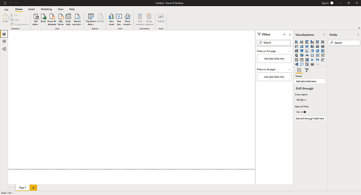Add a New visual
The height and width of the screenshot is (195, 361).
click(112, 19)
